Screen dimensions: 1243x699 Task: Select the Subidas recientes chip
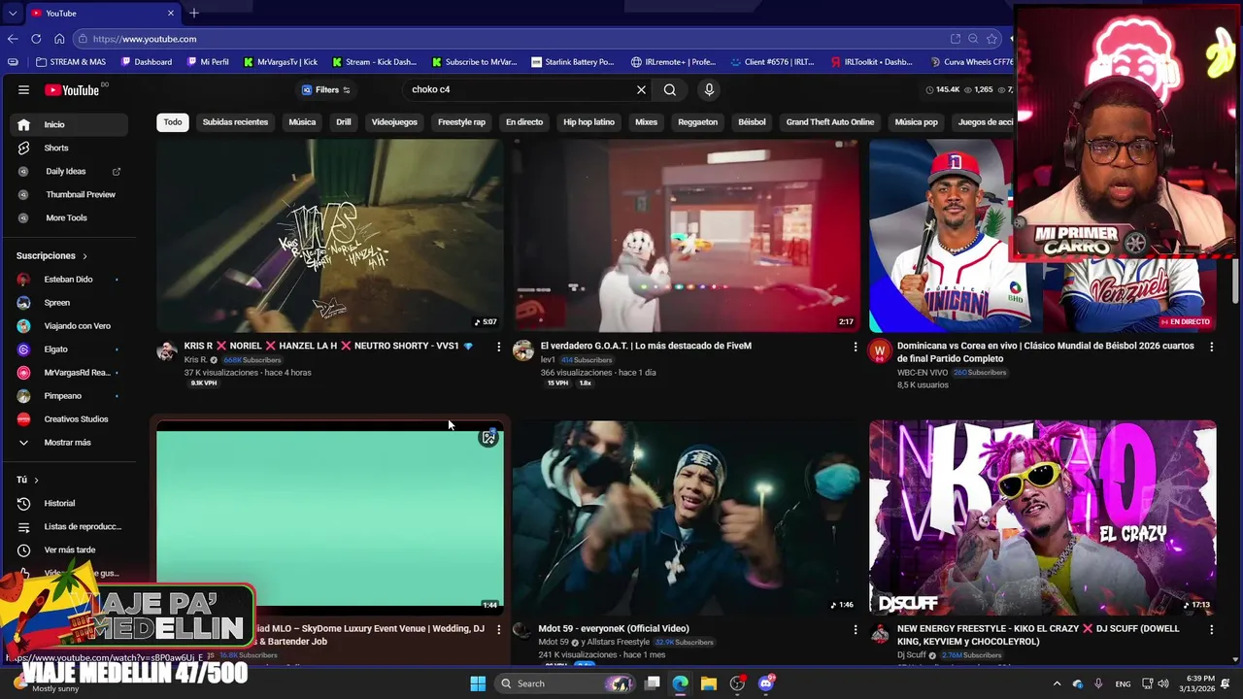[235, 122]
